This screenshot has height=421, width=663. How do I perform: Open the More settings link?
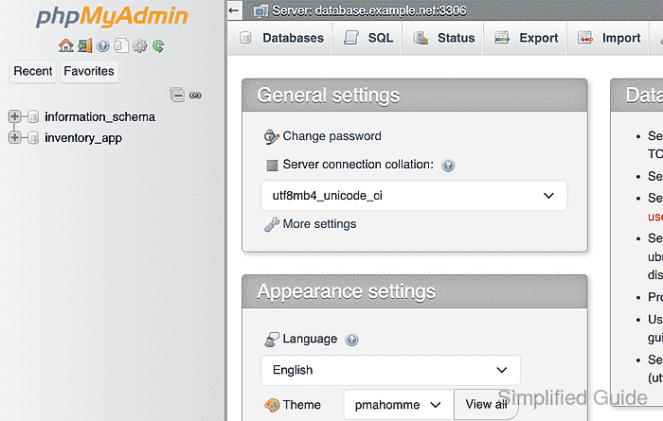pos(320,224)
